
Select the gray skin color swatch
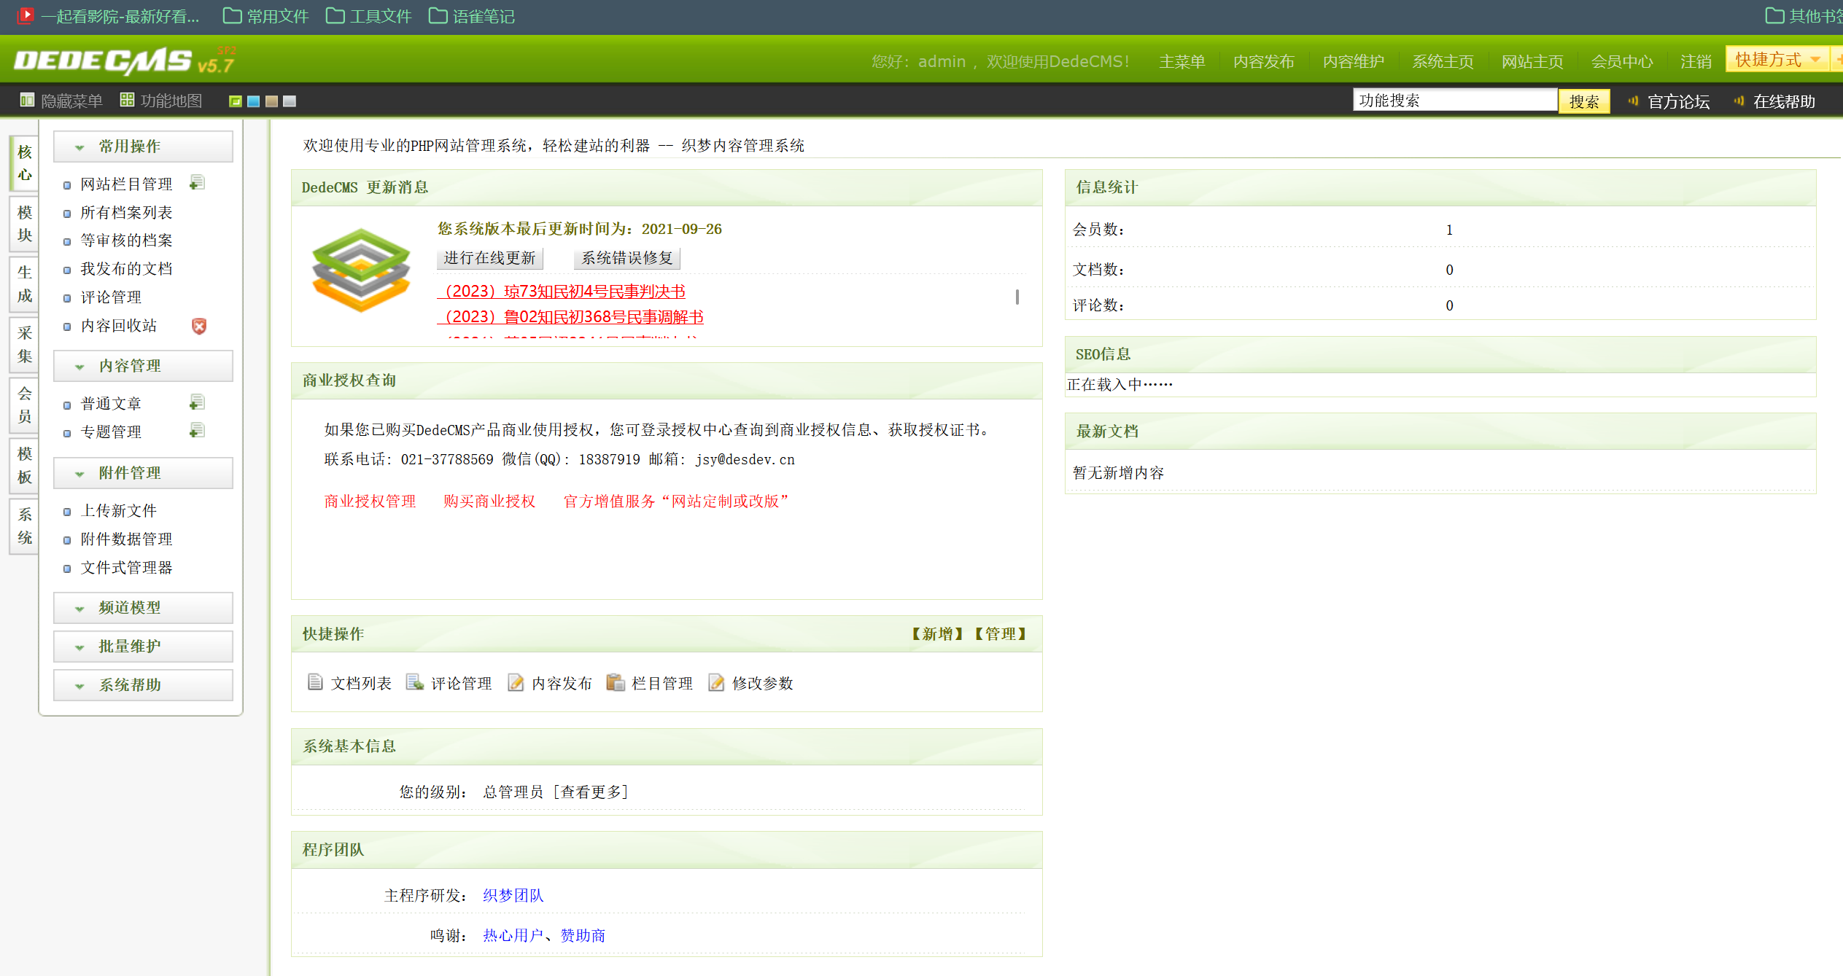[x=290, y=101]
